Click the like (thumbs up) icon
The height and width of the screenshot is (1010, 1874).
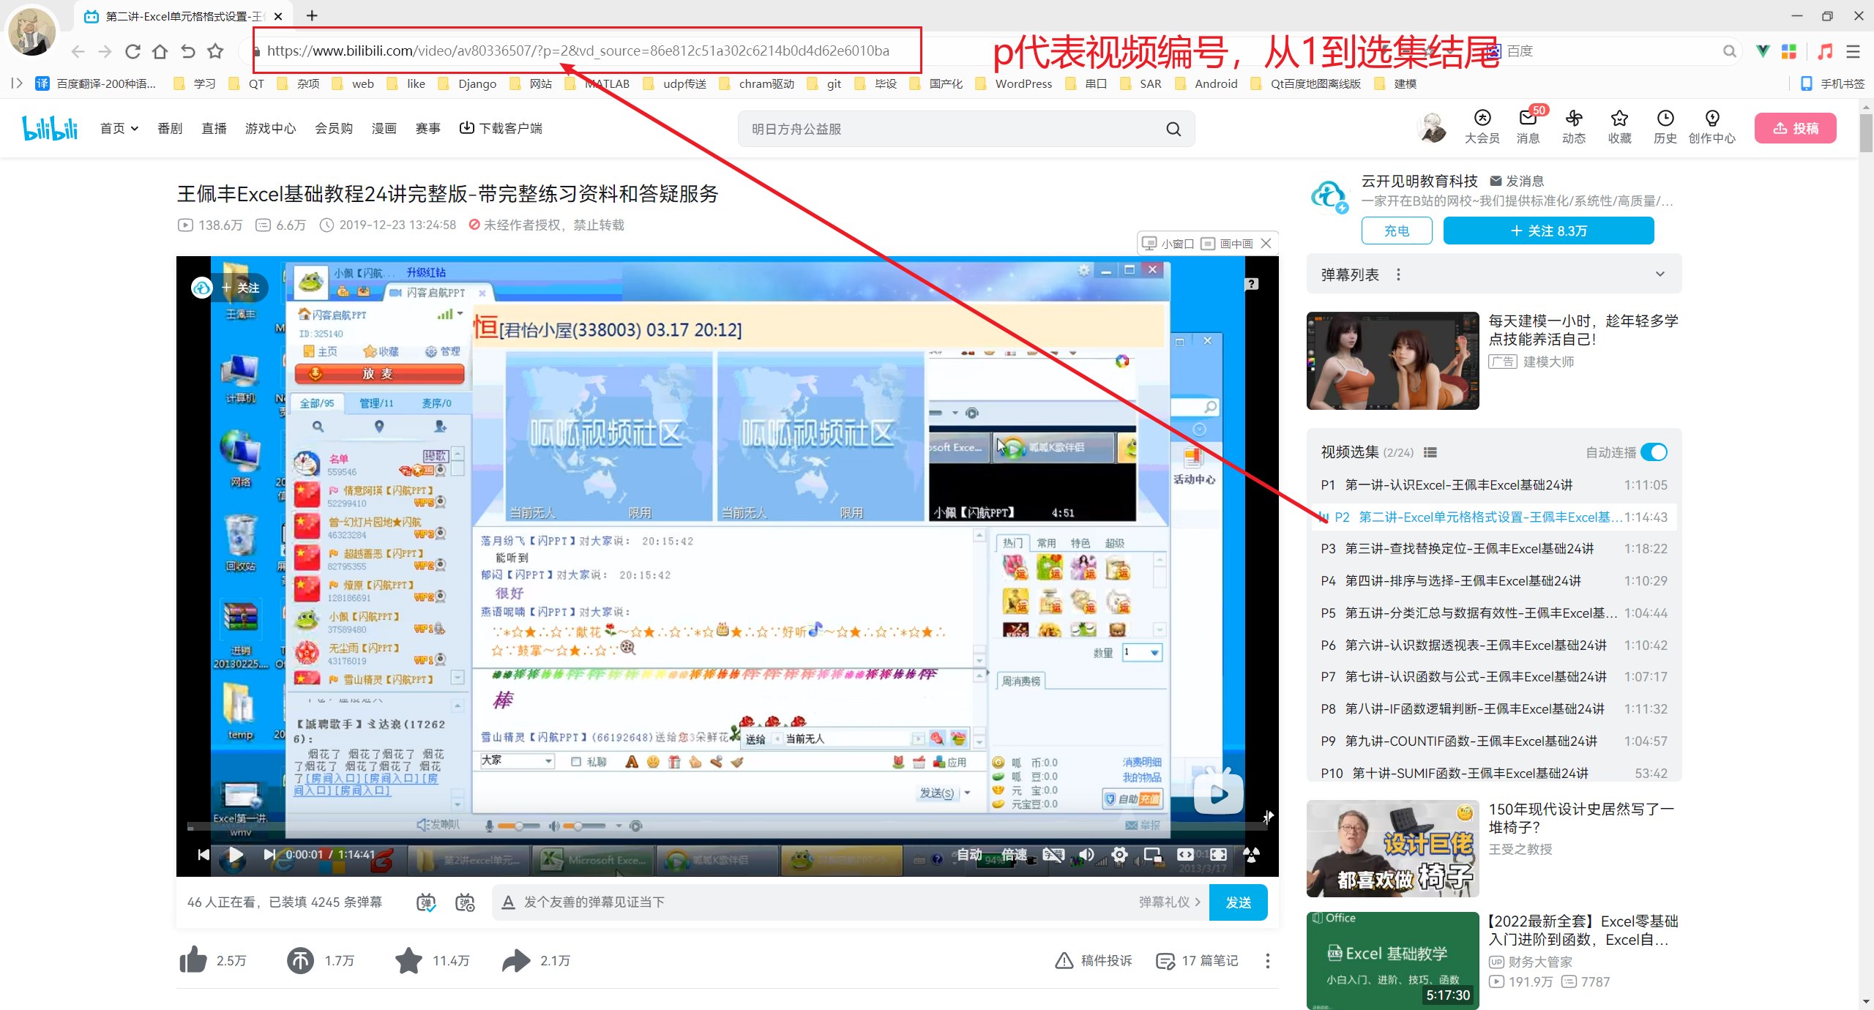pos(193,959)
